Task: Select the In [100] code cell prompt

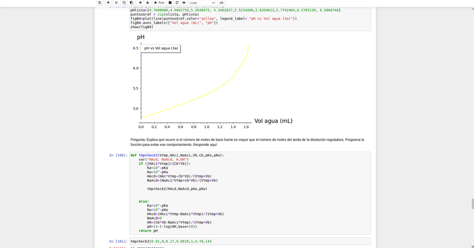Action: point(117,155)
